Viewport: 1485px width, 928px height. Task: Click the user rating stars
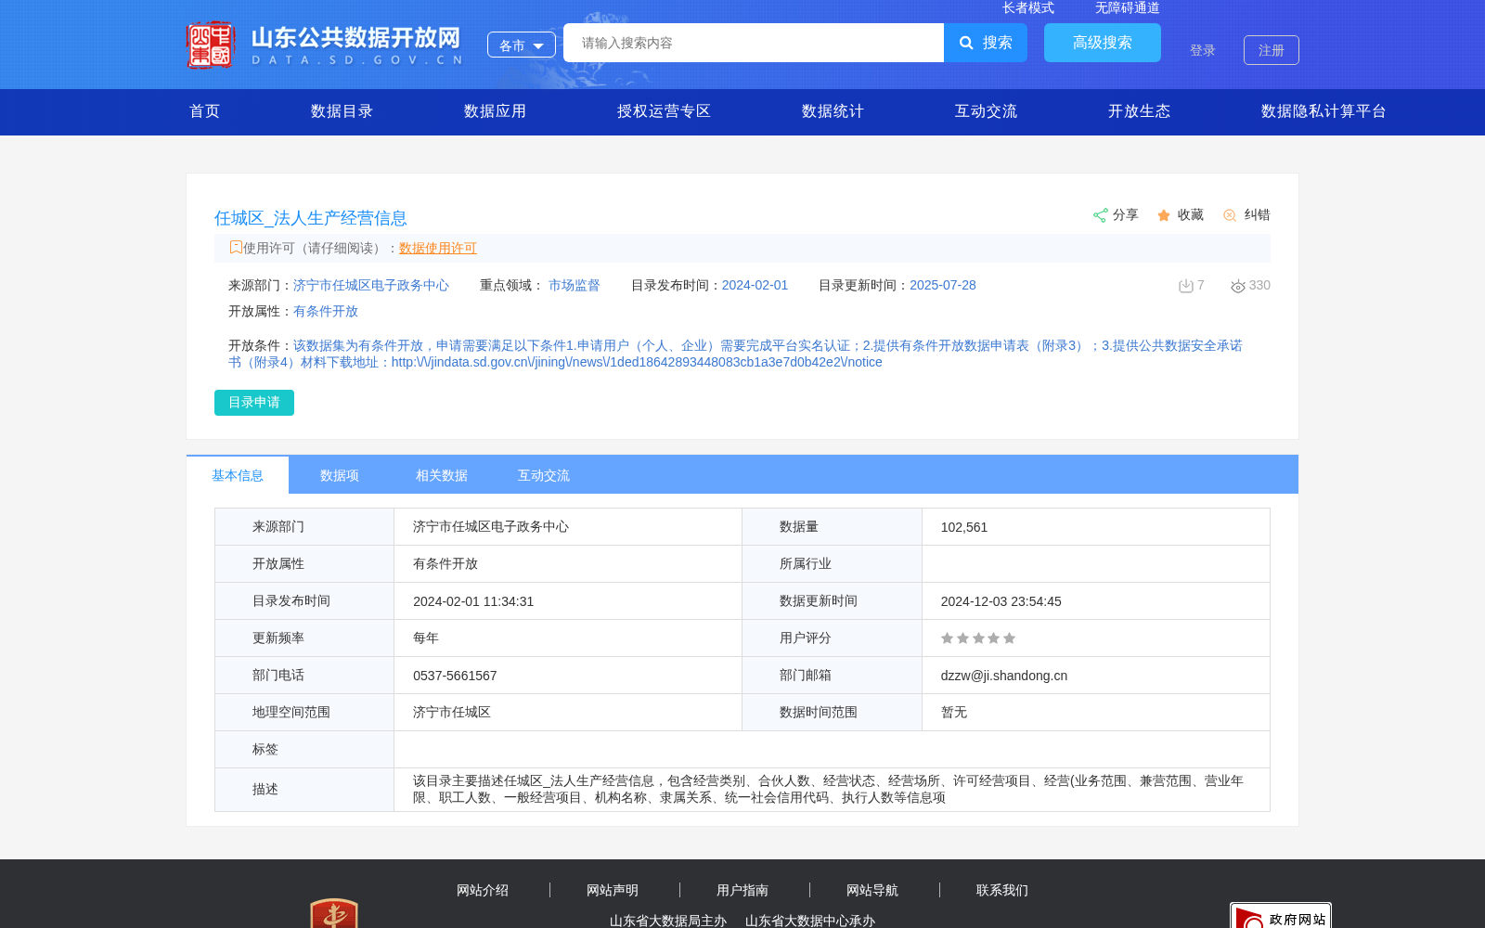point(978,638)
